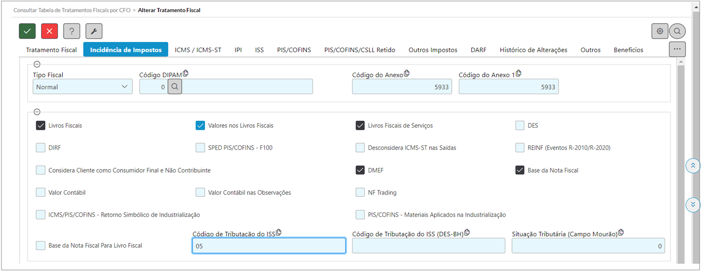Collapse the checkboxes section with minus icon
This screenshot has width=701, height=271.
pos(37,112)
